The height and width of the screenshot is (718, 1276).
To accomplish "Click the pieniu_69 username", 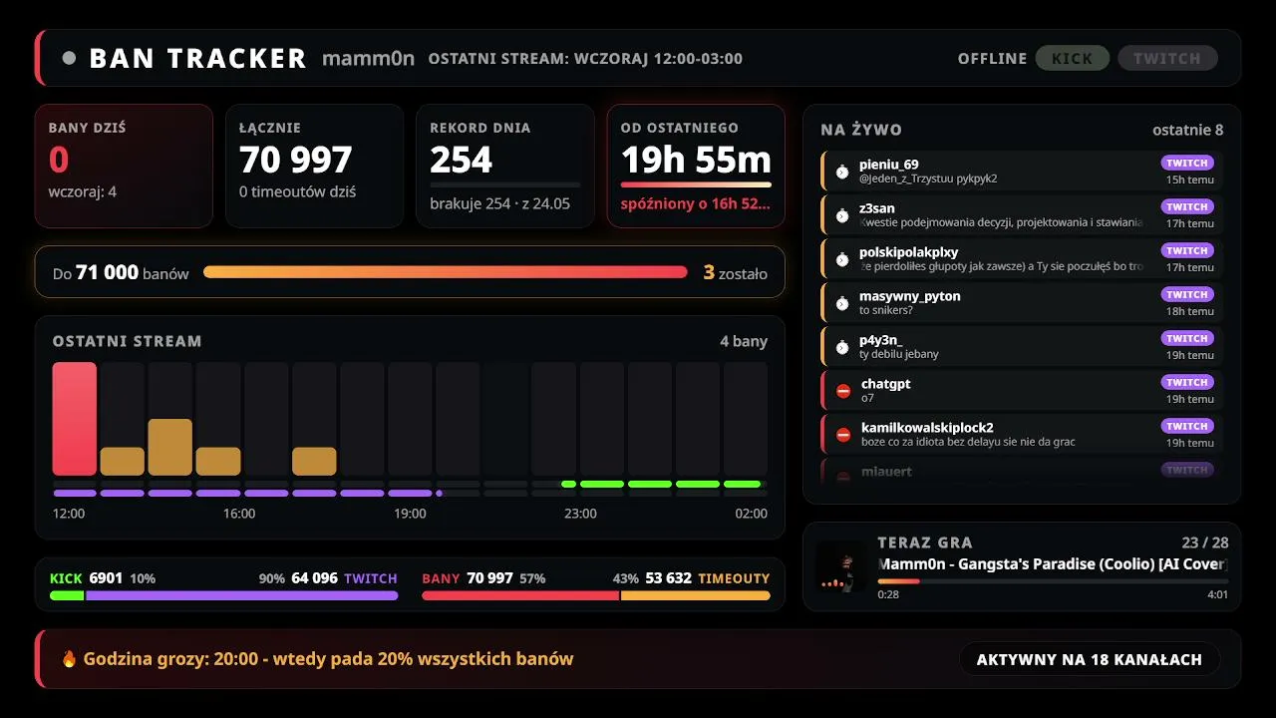I will (889, 165).
